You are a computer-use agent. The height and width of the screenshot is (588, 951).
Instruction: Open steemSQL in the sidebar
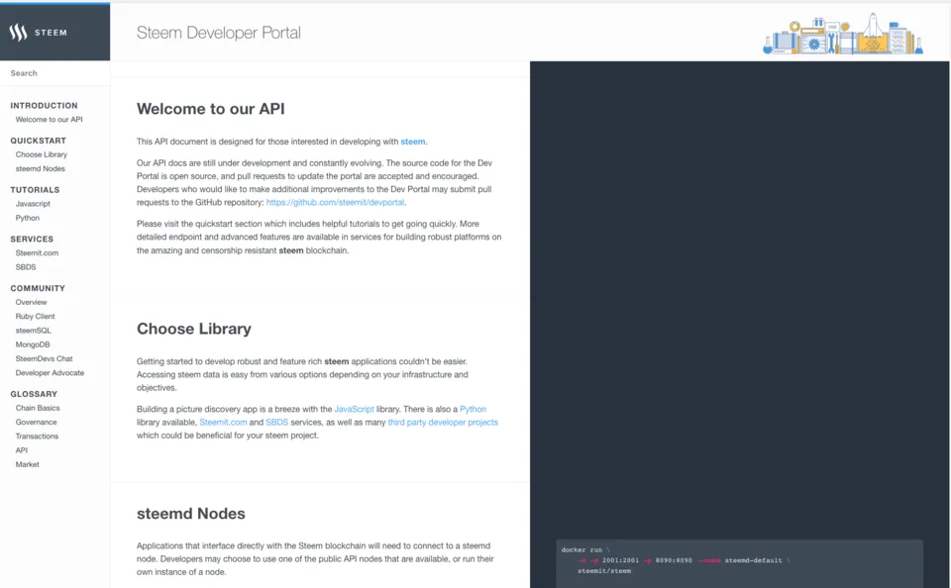34,331
